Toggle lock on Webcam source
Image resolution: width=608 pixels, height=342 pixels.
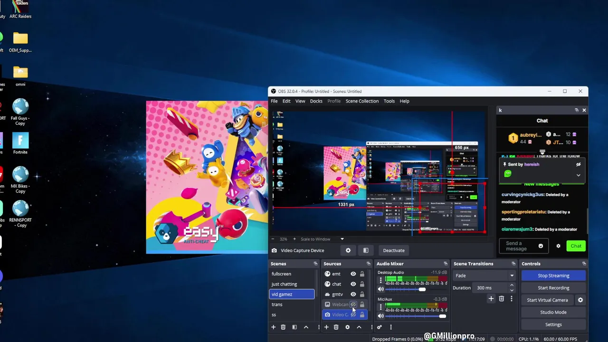click(x=362, y=304)
